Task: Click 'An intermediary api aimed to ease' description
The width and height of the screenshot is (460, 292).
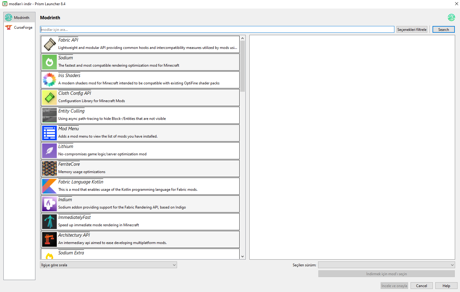Action: coord(112,243)
